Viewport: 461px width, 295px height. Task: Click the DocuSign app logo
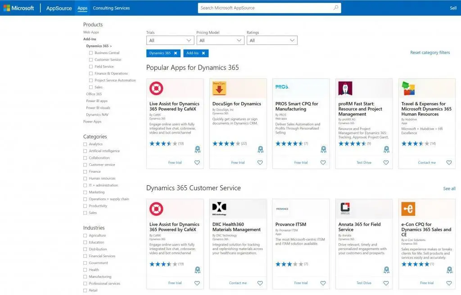click(219, 88)
